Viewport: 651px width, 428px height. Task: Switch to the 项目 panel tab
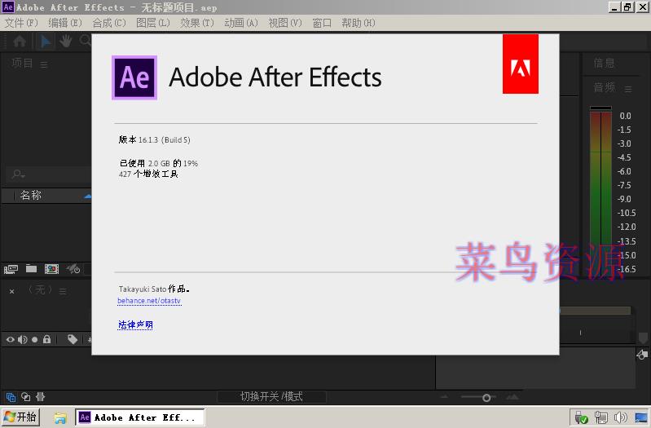pyautogui.click(x=22, y=63)
